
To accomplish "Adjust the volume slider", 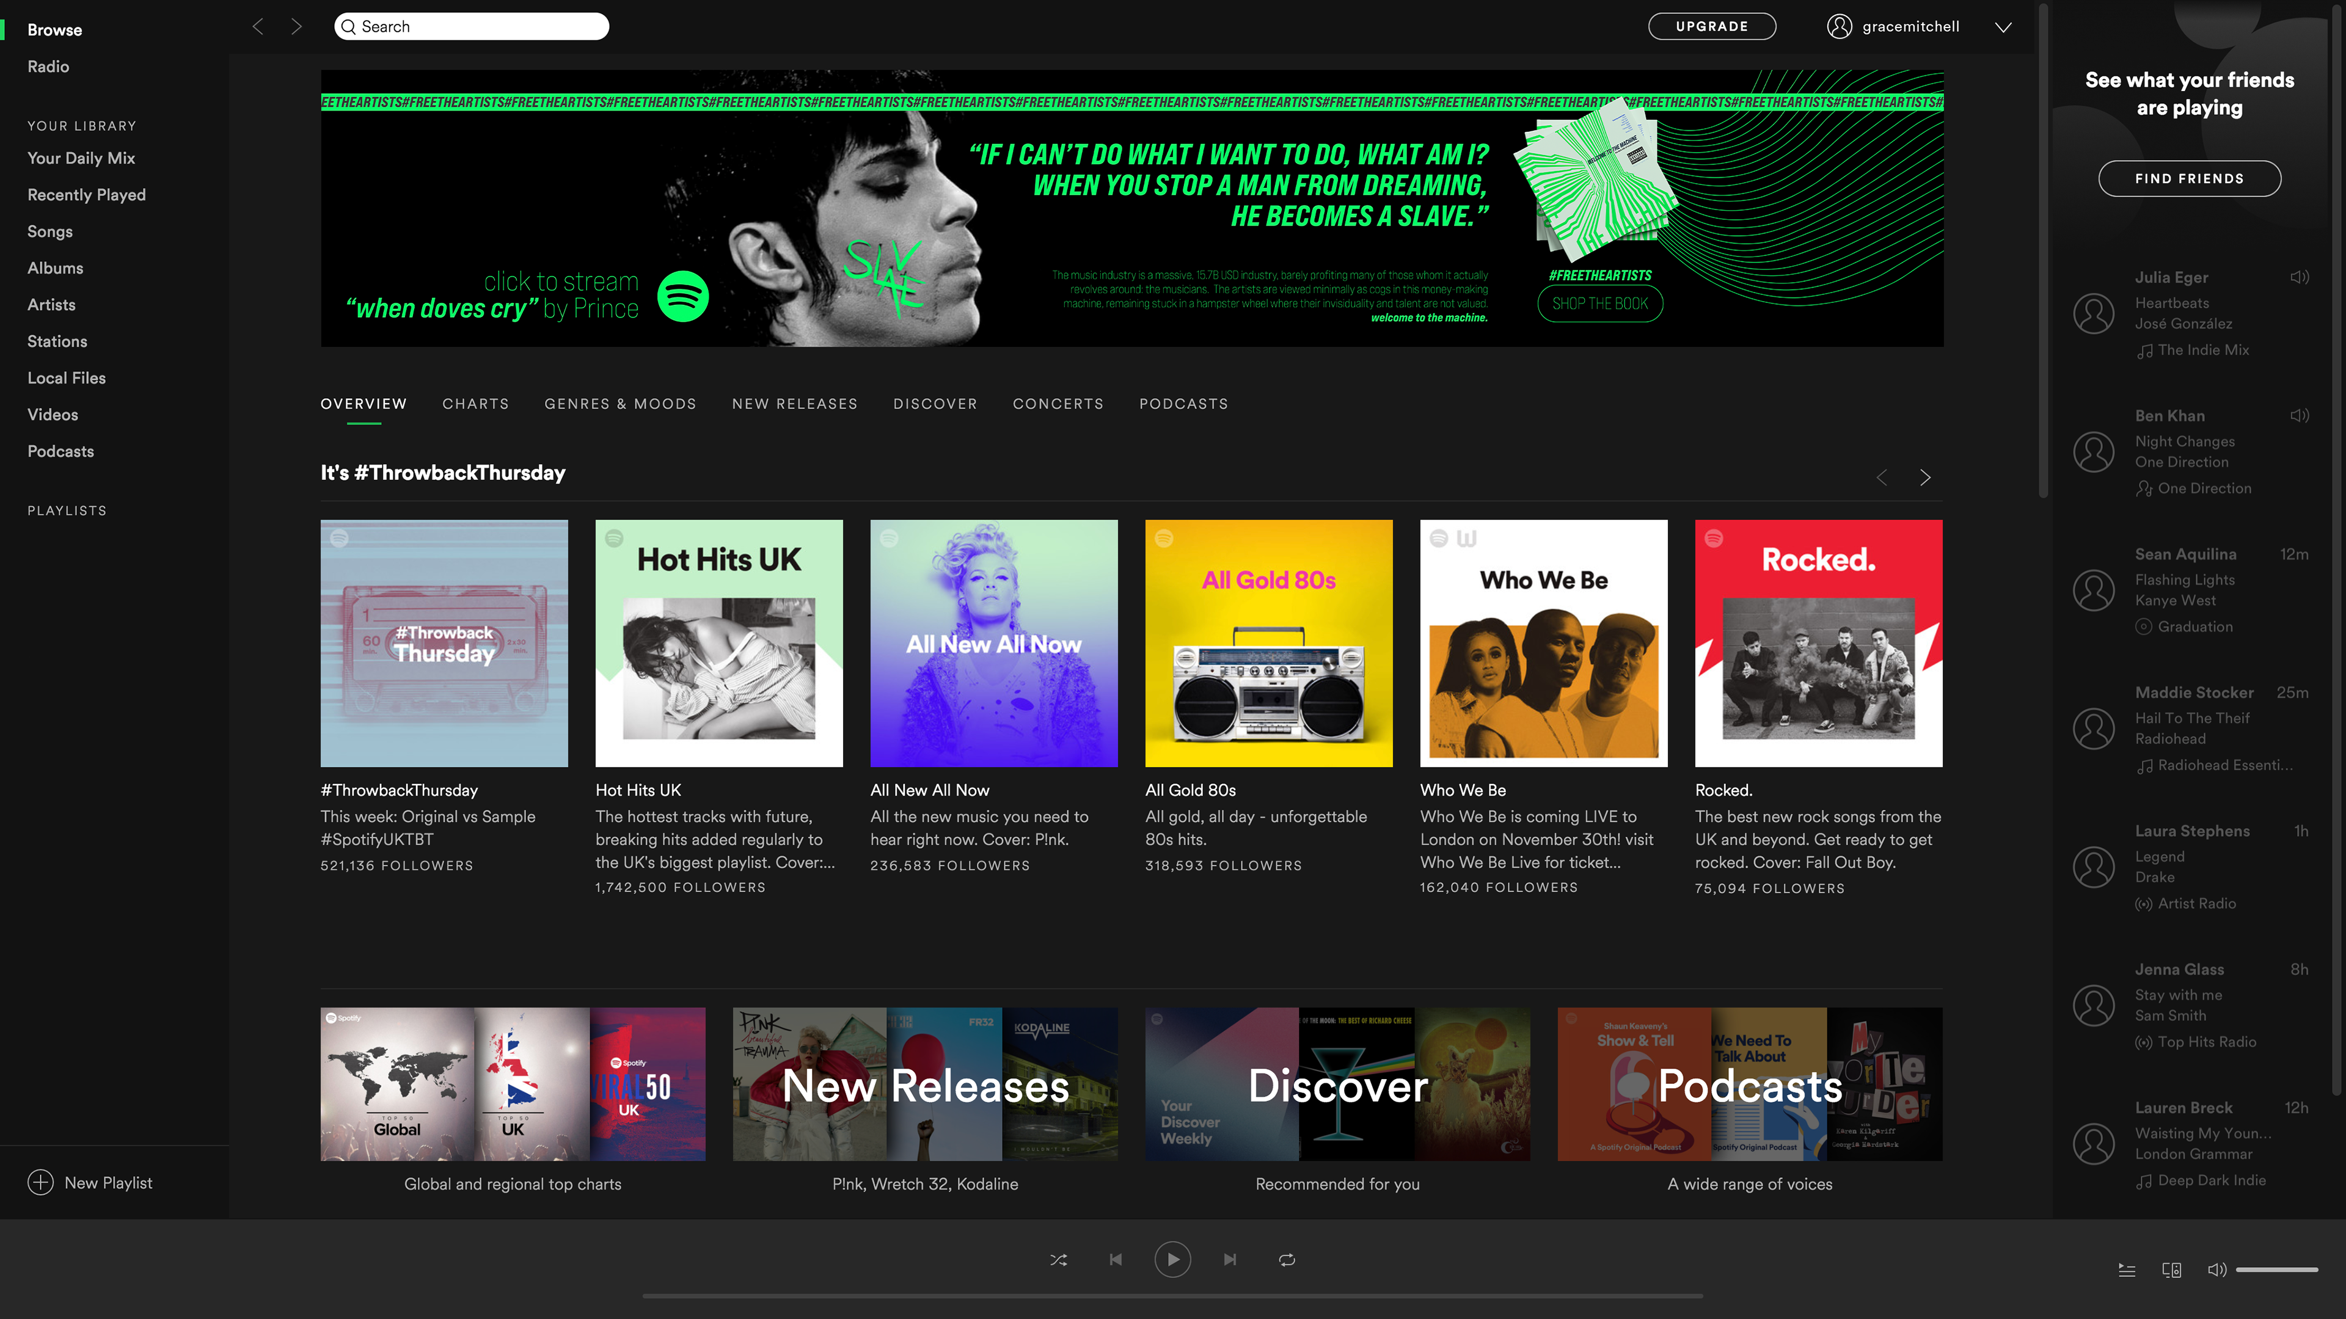I will 2277,1270.
